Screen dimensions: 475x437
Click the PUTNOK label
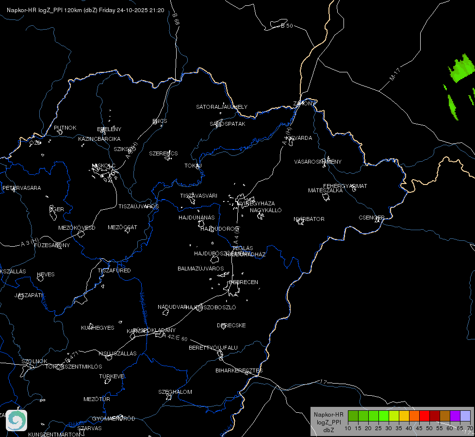point(65,128)
